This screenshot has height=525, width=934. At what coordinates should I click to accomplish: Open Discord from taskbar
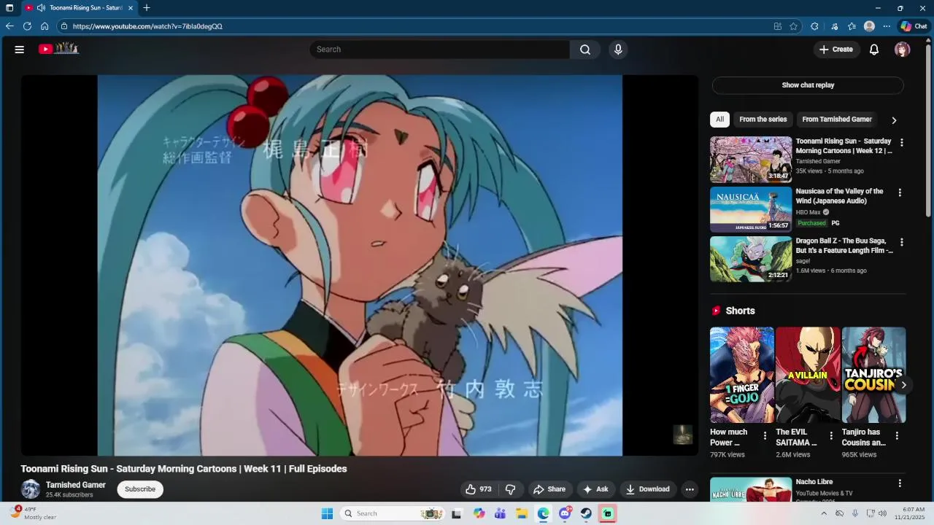coord(565,513)
